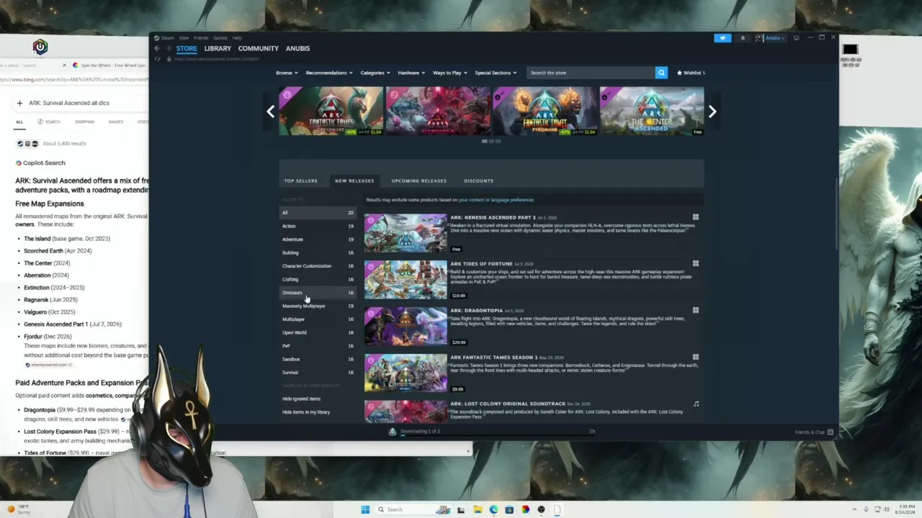Open the Library section in Steam

click(218, 48)
